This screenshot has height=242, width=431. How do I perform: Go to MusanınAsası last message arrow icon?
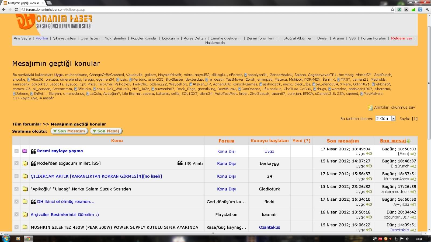413,179
